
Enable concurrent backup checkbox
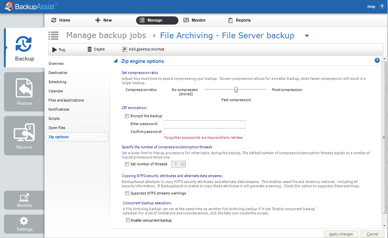(x=128, y=220)
